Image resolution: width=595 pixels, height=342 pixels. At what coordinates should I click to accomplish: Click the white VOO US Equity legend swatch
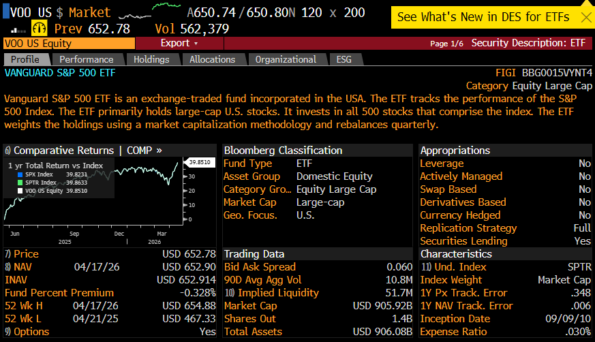click(x=20, y=191)
